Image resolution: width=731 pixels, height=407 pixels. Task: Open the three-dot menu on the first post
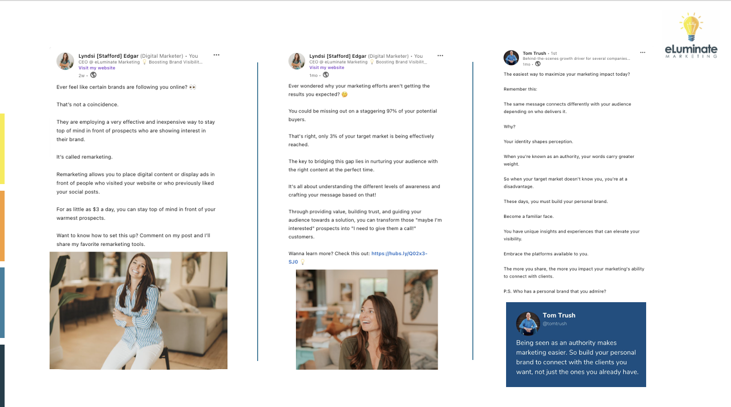coord(217,55)
